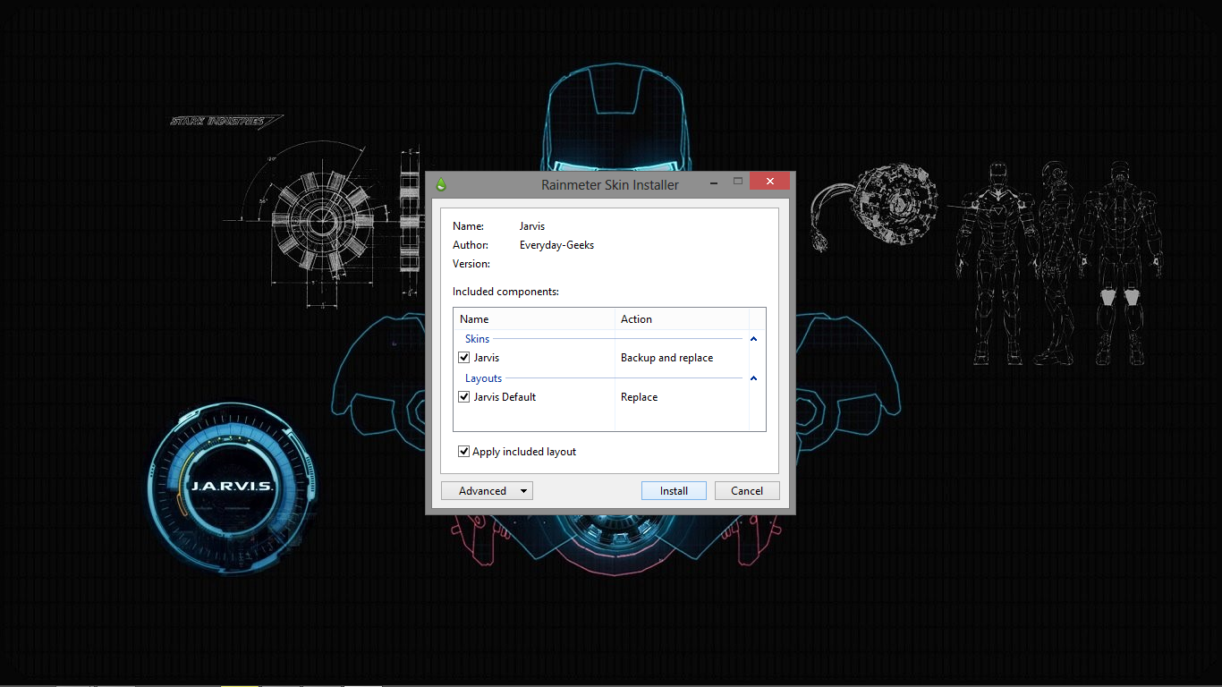Close the Rainmeter Skin Installer window

[x=769, y=182]
